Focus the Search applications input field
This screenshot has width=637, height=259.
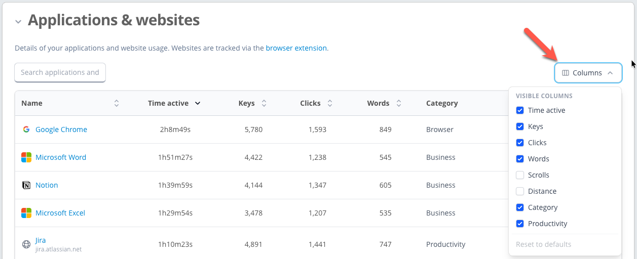[60, 72]
